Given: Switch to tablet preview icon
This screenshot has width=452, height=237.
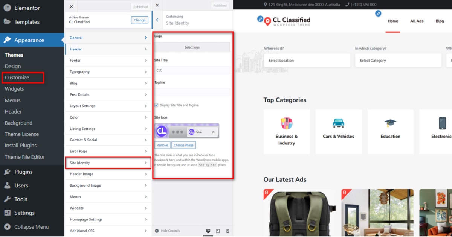Looking at the screenshot, I should pyautogui.click(x=218, y=231).
